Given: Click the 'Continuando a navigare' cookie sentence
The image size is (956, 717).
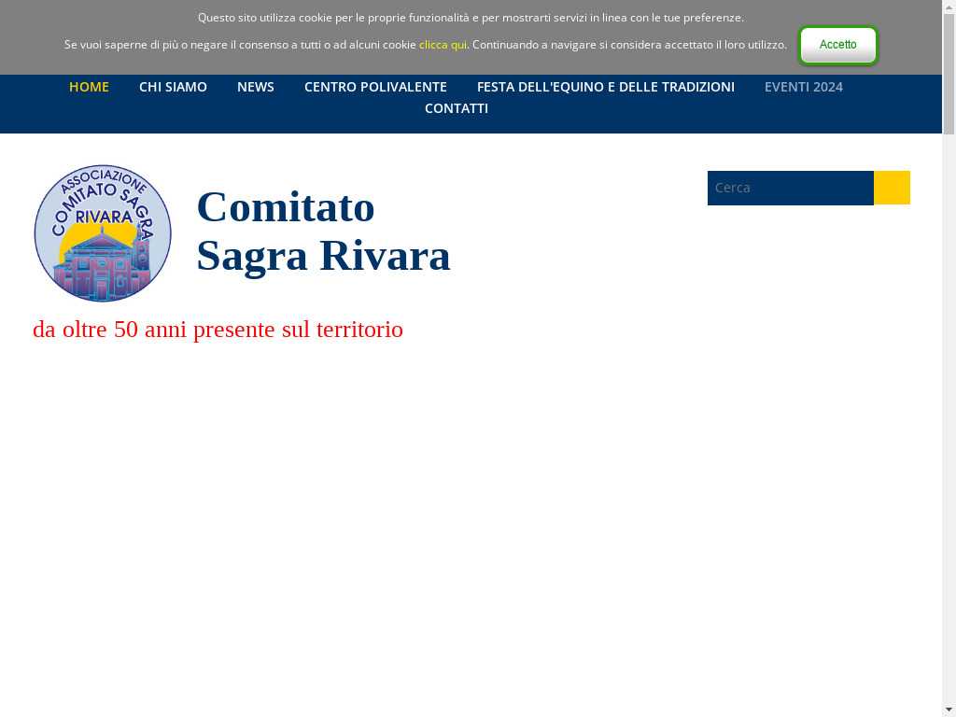Looking at the screenshot, I should 629,45.
